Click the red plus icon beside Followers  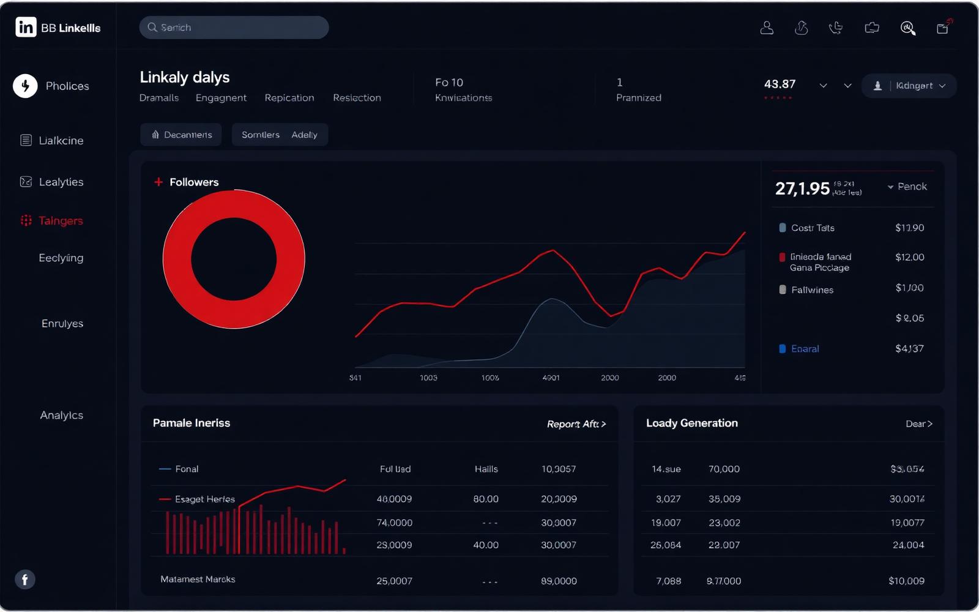(x=158, y=182)
